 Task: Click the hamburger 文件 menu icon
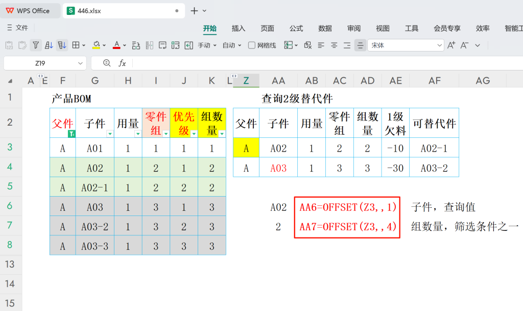9,28
